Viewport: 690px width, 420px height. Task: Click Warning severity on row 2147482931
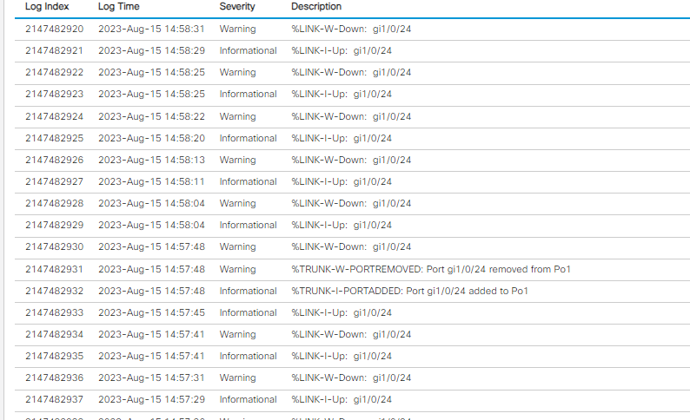(x=237, y=269)
